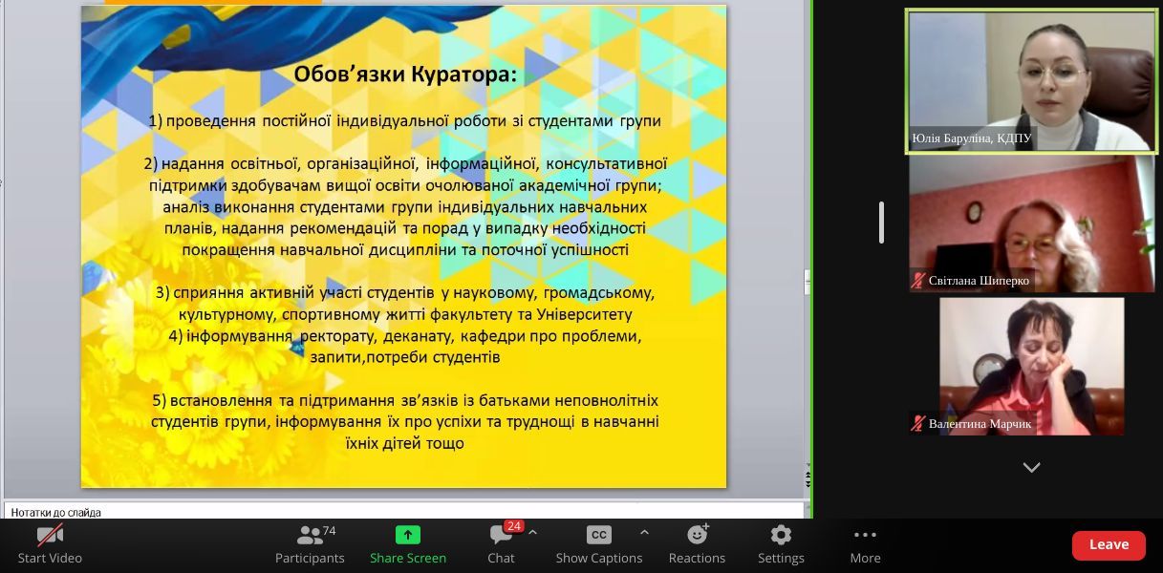1163x573 pixels.
Task: Click the red Leave button
Action: [x=1109, y=544]
